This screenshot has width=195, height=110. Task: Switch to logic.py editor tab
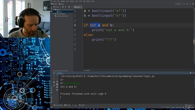78,7
